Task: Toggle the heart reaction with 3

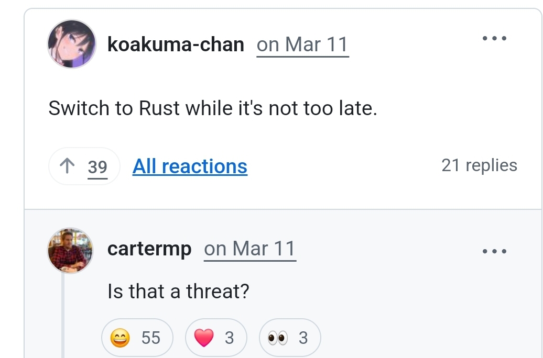Action: pyautogui.click(x=216, y=338)
